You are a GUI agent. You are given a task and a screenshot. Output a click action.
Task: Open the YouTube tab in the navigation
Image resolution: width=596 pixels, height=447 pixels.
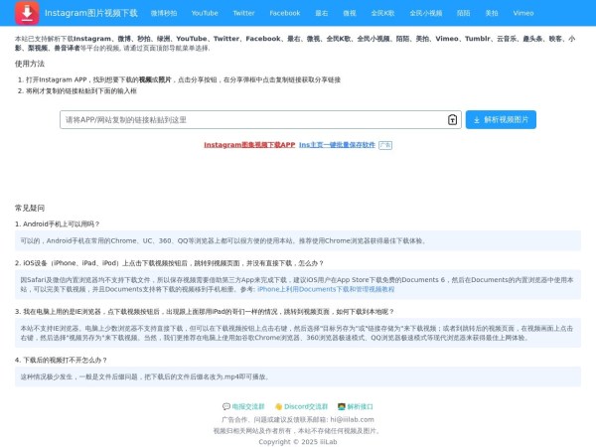205,13
